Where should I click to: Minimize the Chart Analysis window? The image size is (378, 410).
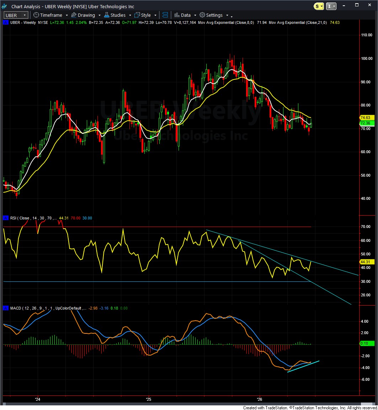point(344,5)
